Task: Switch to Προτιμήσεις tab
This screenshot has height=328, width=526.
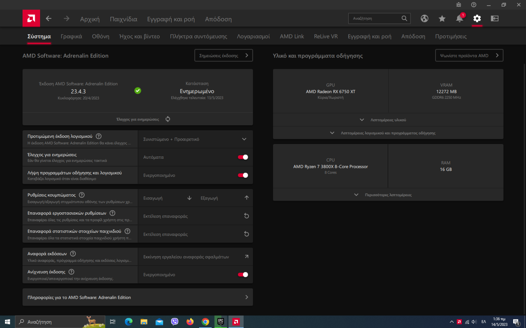Action: tap(451, 36)
